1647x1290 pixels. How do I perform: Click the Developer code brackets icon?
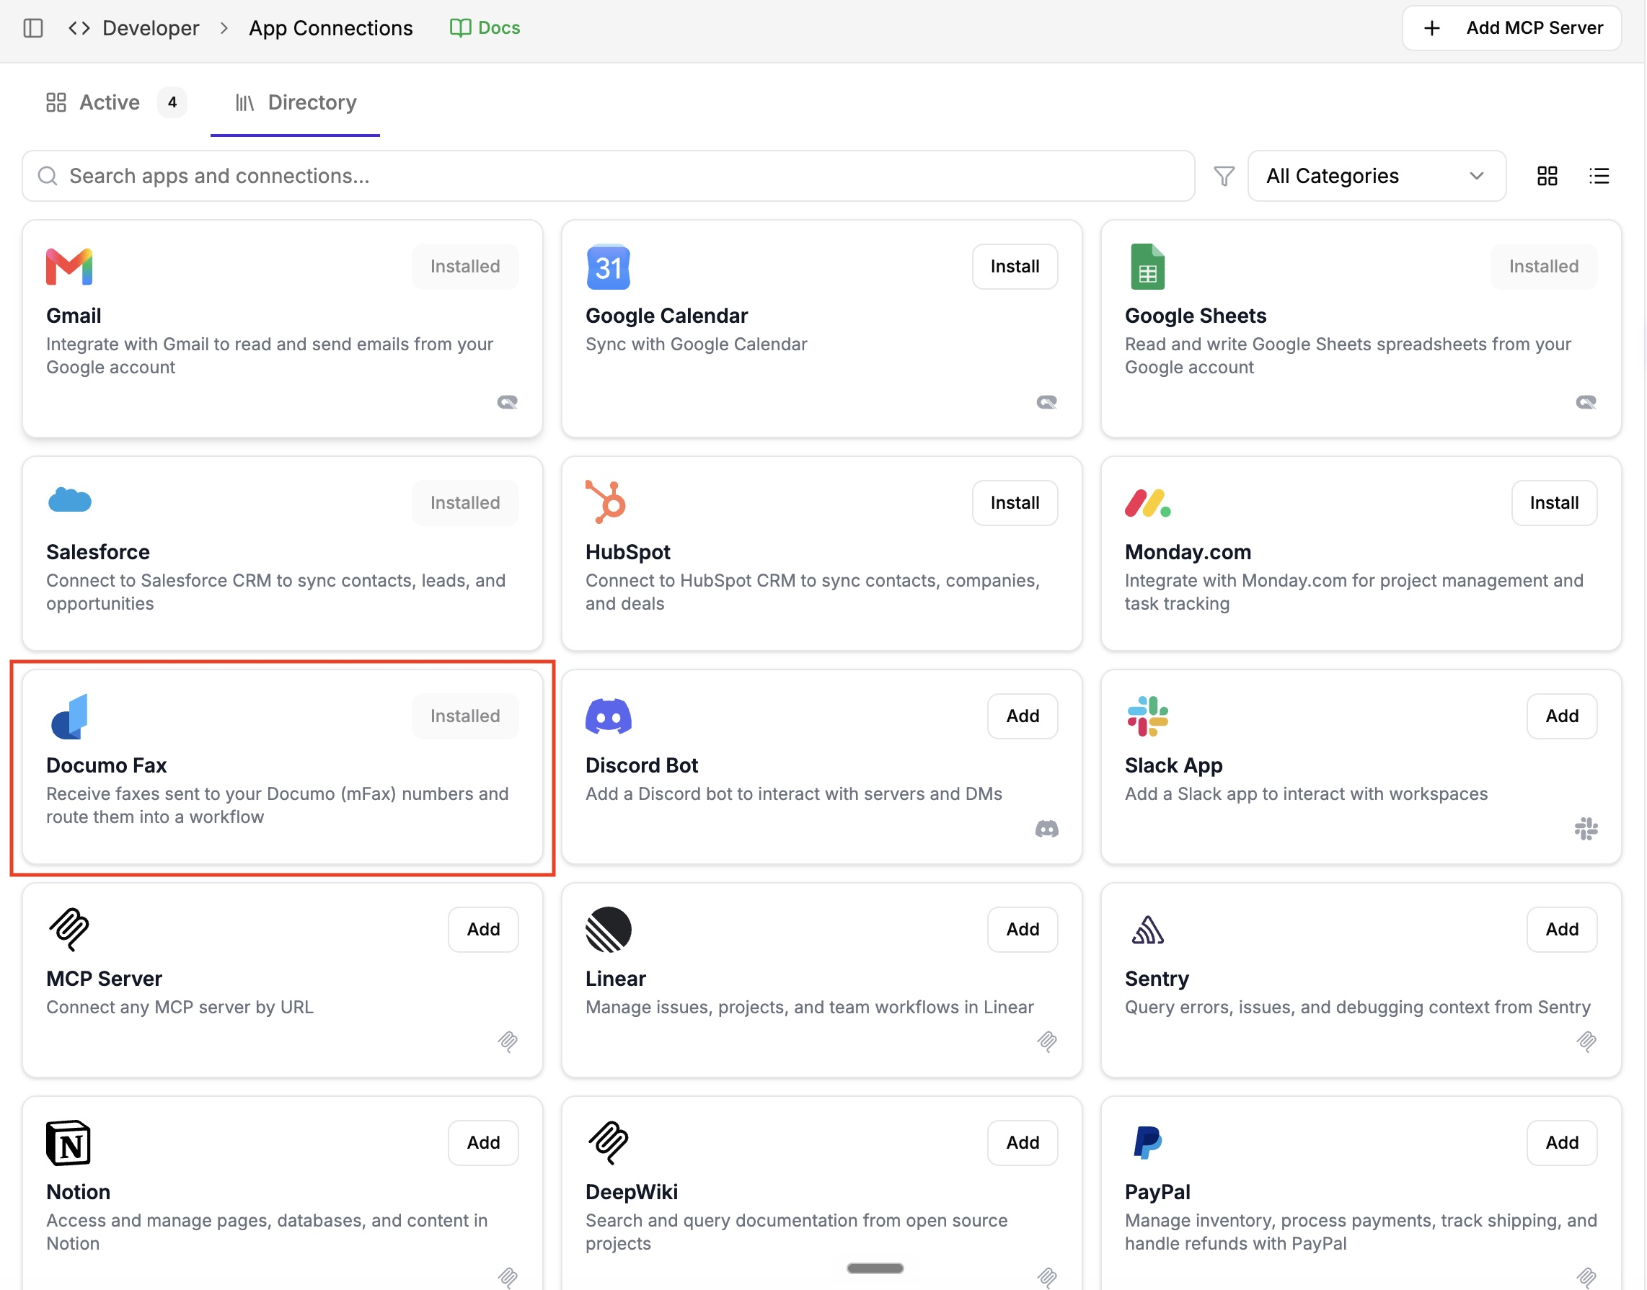79,28
